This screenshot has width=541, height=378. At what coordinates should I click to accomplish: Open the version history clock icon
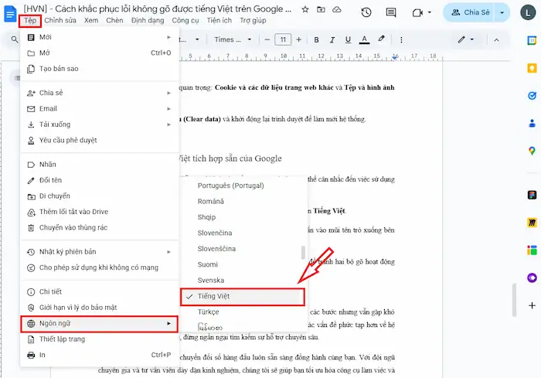(366, 12)
